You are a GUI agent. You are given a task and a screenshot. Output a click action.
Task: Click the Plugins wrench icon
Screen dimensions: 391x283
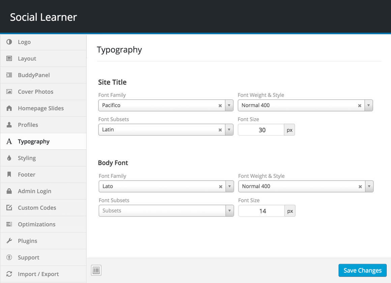pos(9,241)
